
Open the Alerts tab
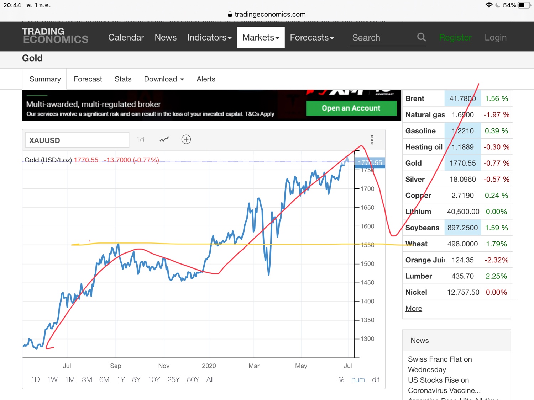206,79
